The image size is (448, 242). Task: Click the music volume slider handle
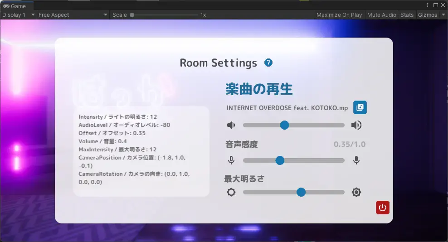pos(284,125)
